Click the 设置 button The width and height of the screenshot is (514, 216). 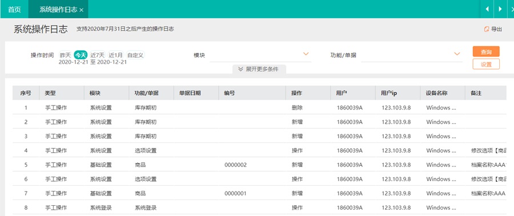pyautogui.click(x=486, y=64)
